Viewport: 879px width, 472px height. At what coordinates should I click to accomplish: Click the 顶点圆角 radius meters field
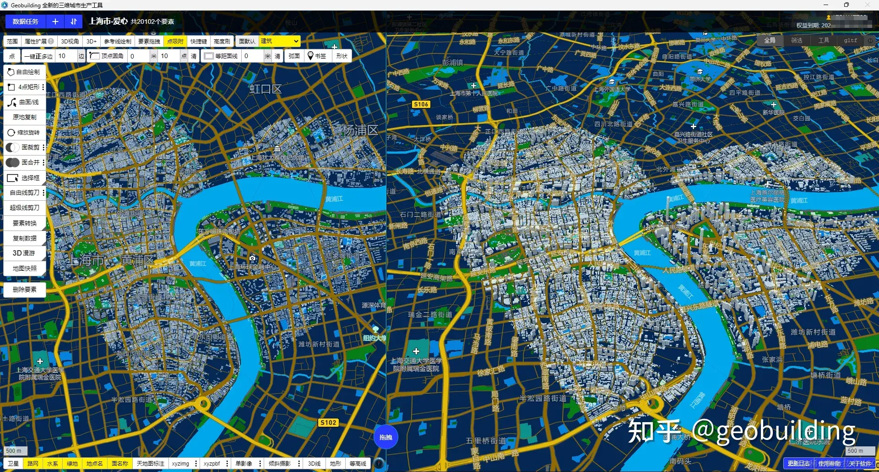point(138,56)
